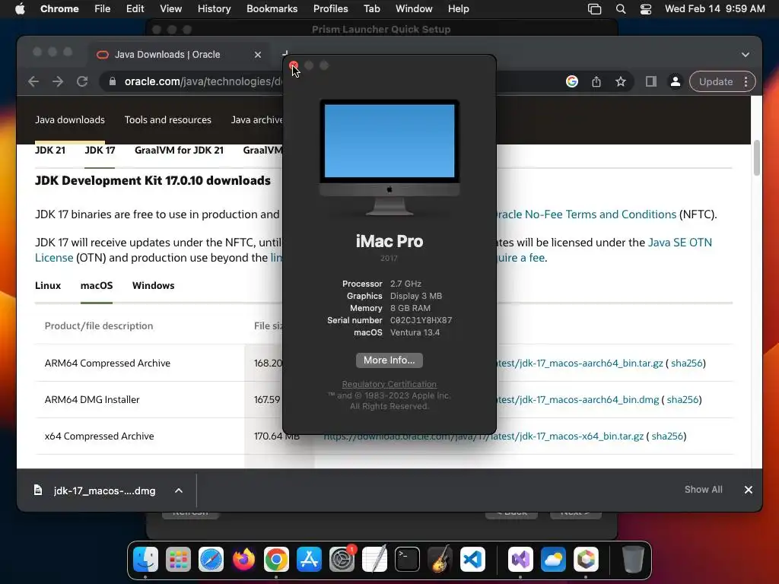Viewport: 779px width, 584px height.
Task: Reload the Oracle page
Action: [x=82, y=81]
